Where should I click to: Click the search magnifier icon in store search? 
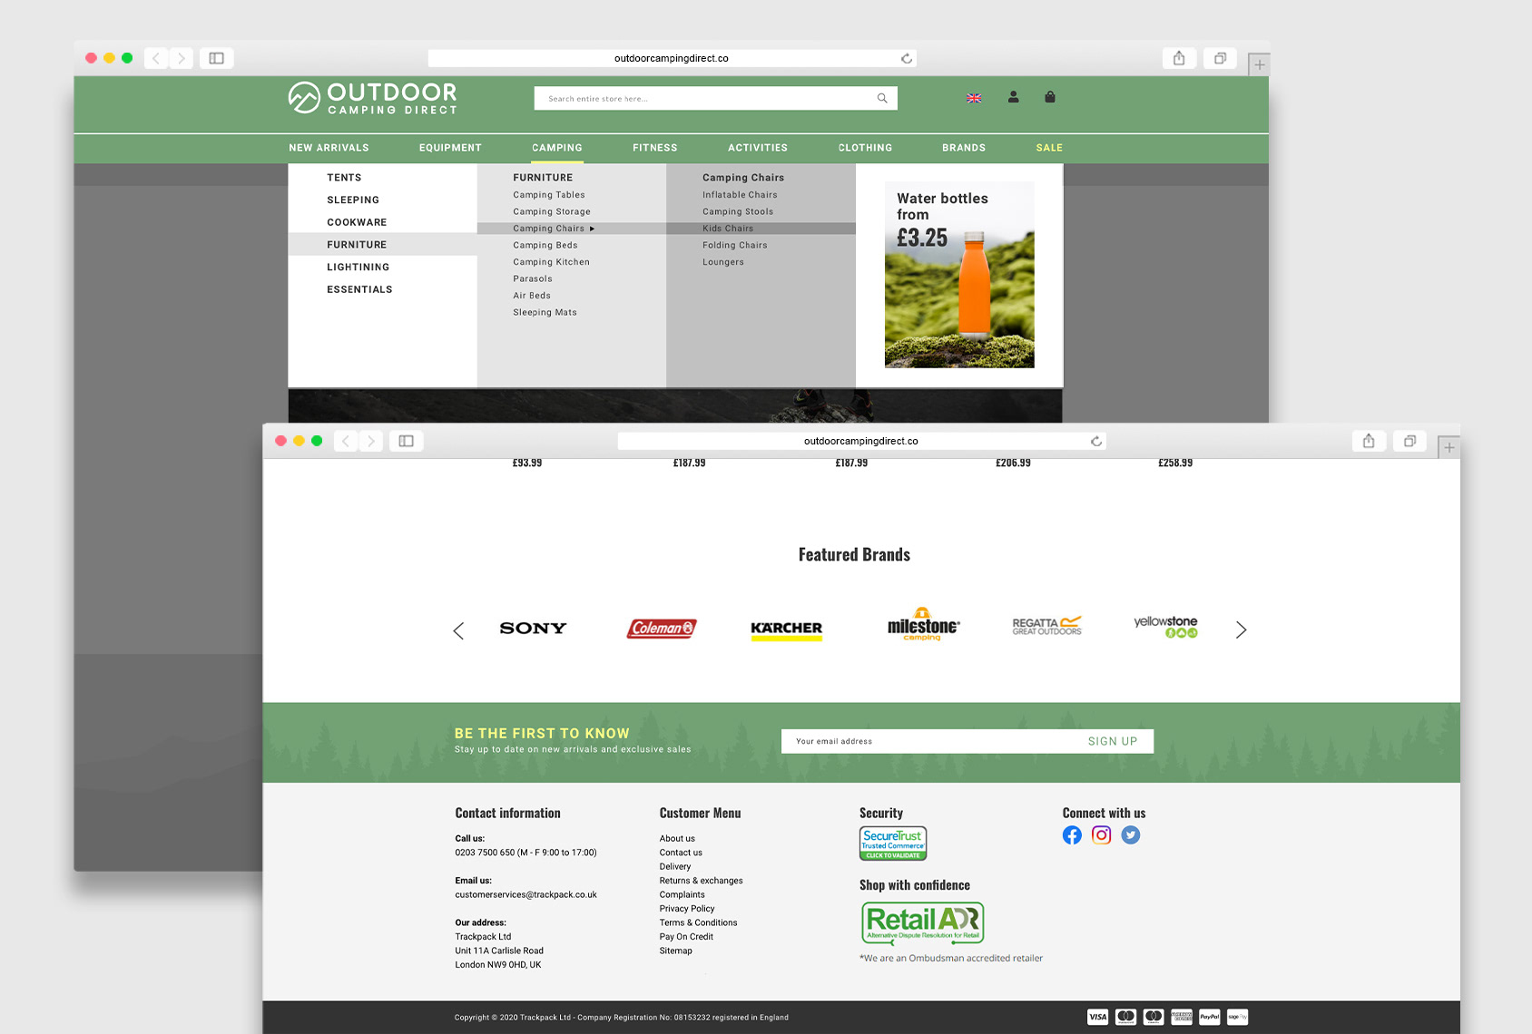882,98
